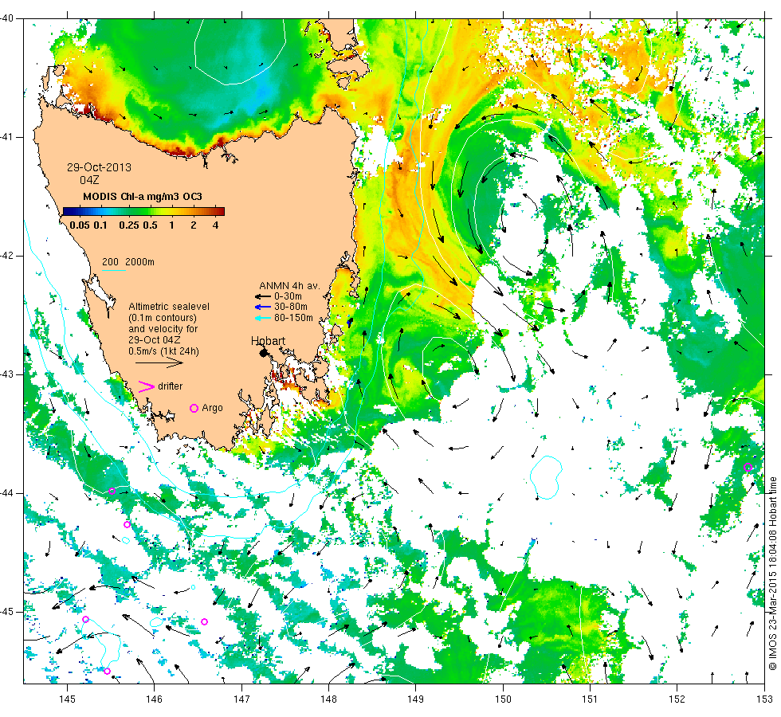Click the 30-80m blue arrow legend
781x717 pixels.
(262, 308)
